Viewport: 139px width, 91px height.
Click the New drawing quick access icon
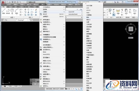pos(8,2)
